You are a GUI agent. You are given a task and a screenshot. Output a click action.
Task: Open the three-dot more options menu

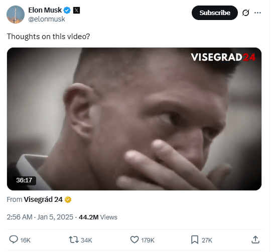click(258, 13)
